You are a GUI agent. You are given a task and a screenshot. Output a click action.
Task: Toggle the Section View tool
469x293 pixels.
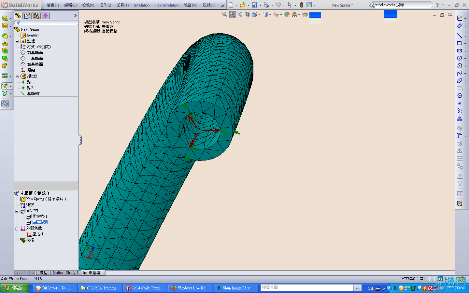coord(248,14)
